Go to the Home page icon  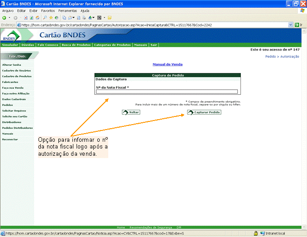[38, 18]
